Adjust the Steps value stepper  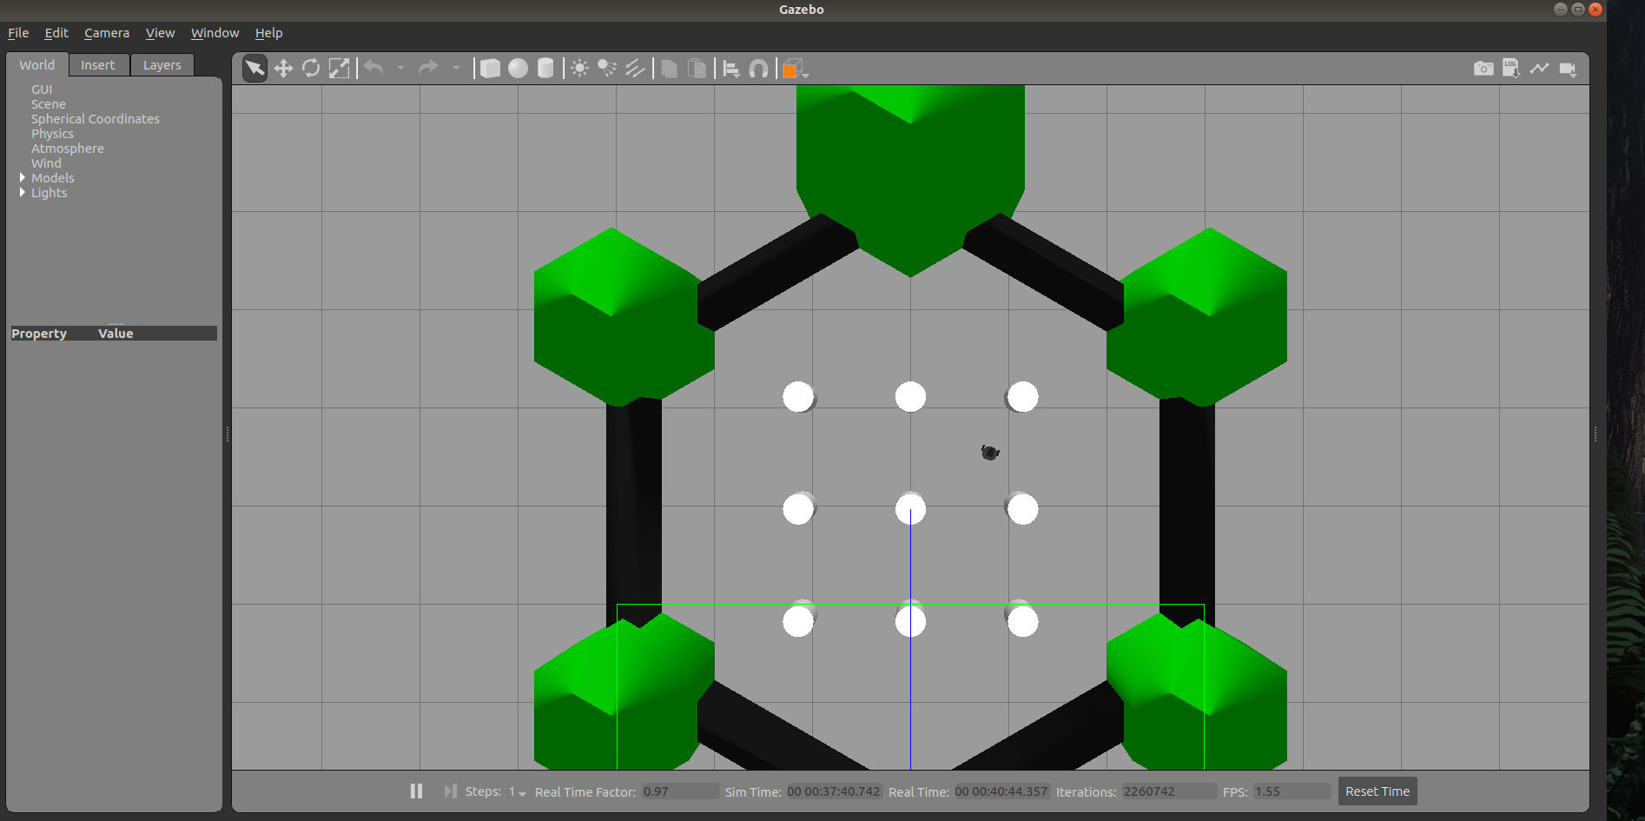(x=519, y=793)
